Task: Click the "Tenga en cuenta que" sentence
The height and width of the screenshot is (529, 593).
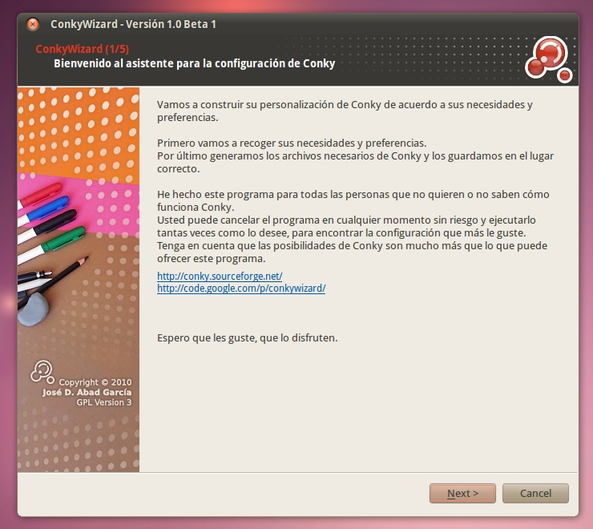Action: 352,252
